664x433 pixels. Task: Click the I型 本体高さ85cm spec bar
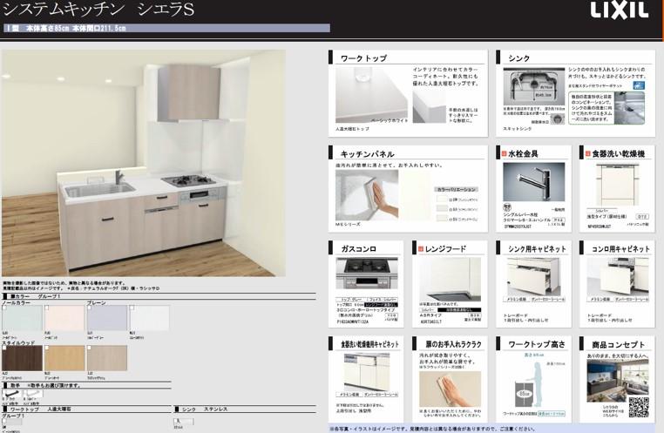166,29
